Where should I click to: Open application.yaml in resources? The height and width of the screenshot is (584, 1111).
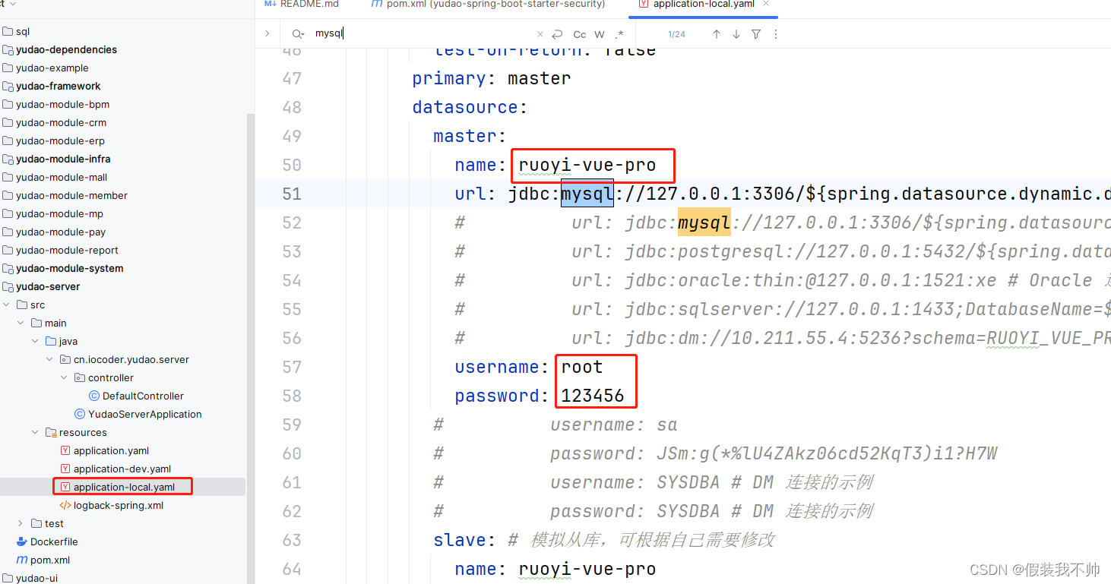pos(111,450)
